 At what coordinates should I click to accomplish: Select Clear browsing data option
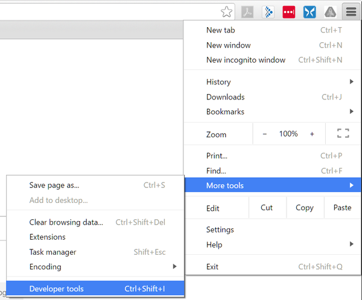[66, 222]
